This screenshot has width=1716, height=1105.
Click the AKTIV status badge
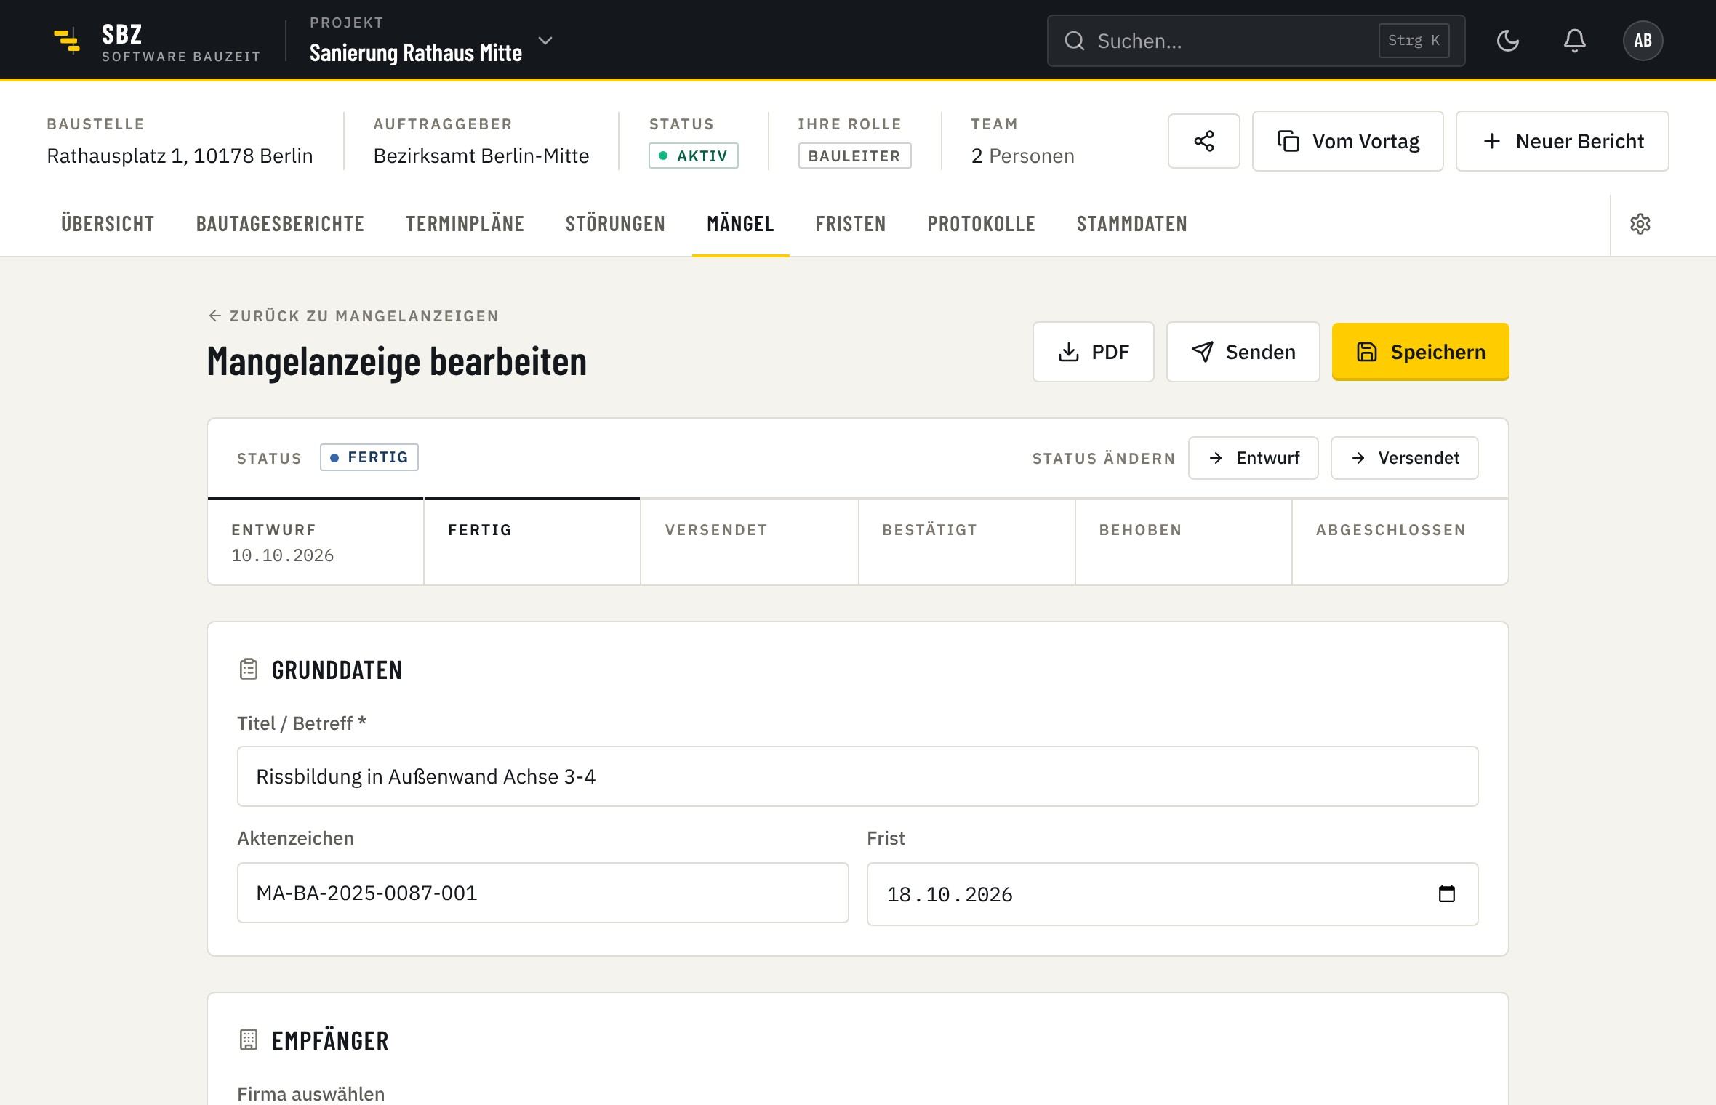point(694,156)
